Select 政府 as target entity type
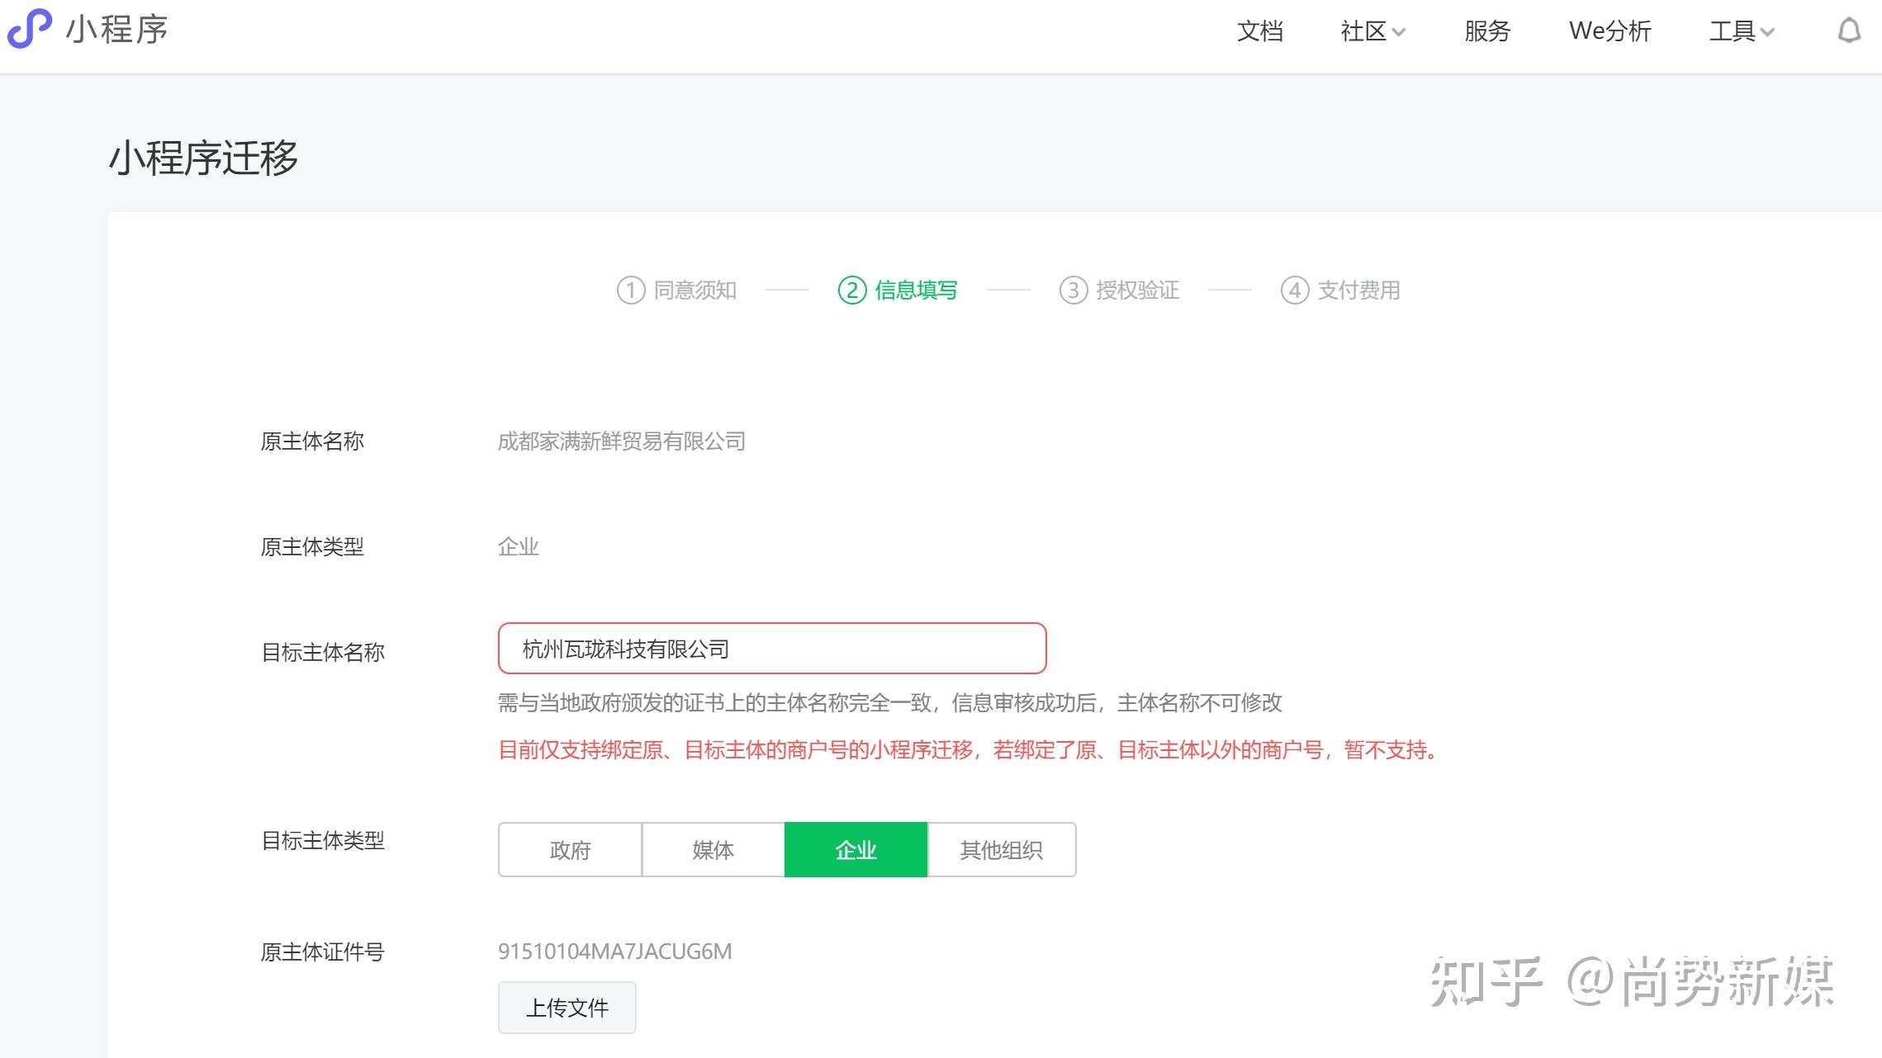The image size is (1882, 1058). (570, 850)
